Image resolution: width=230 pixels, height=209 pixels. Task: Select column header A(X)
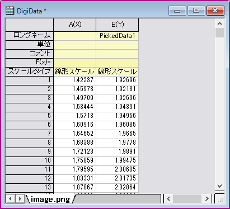pyautogui.click(x=75, y=25)
